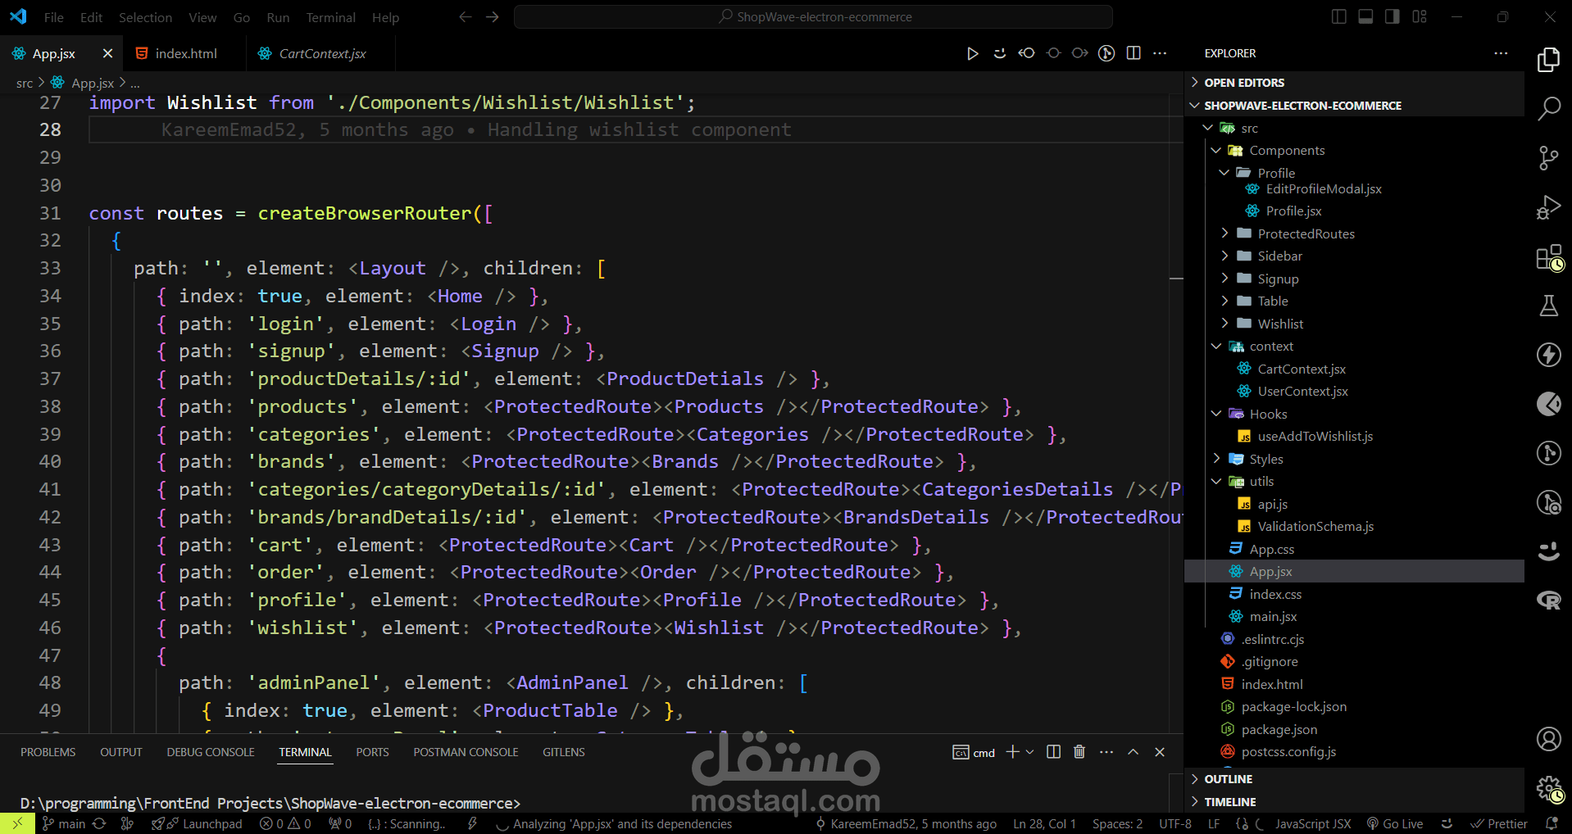Split the editor right
The image size is (1572, 834).
coord(1134,53)
